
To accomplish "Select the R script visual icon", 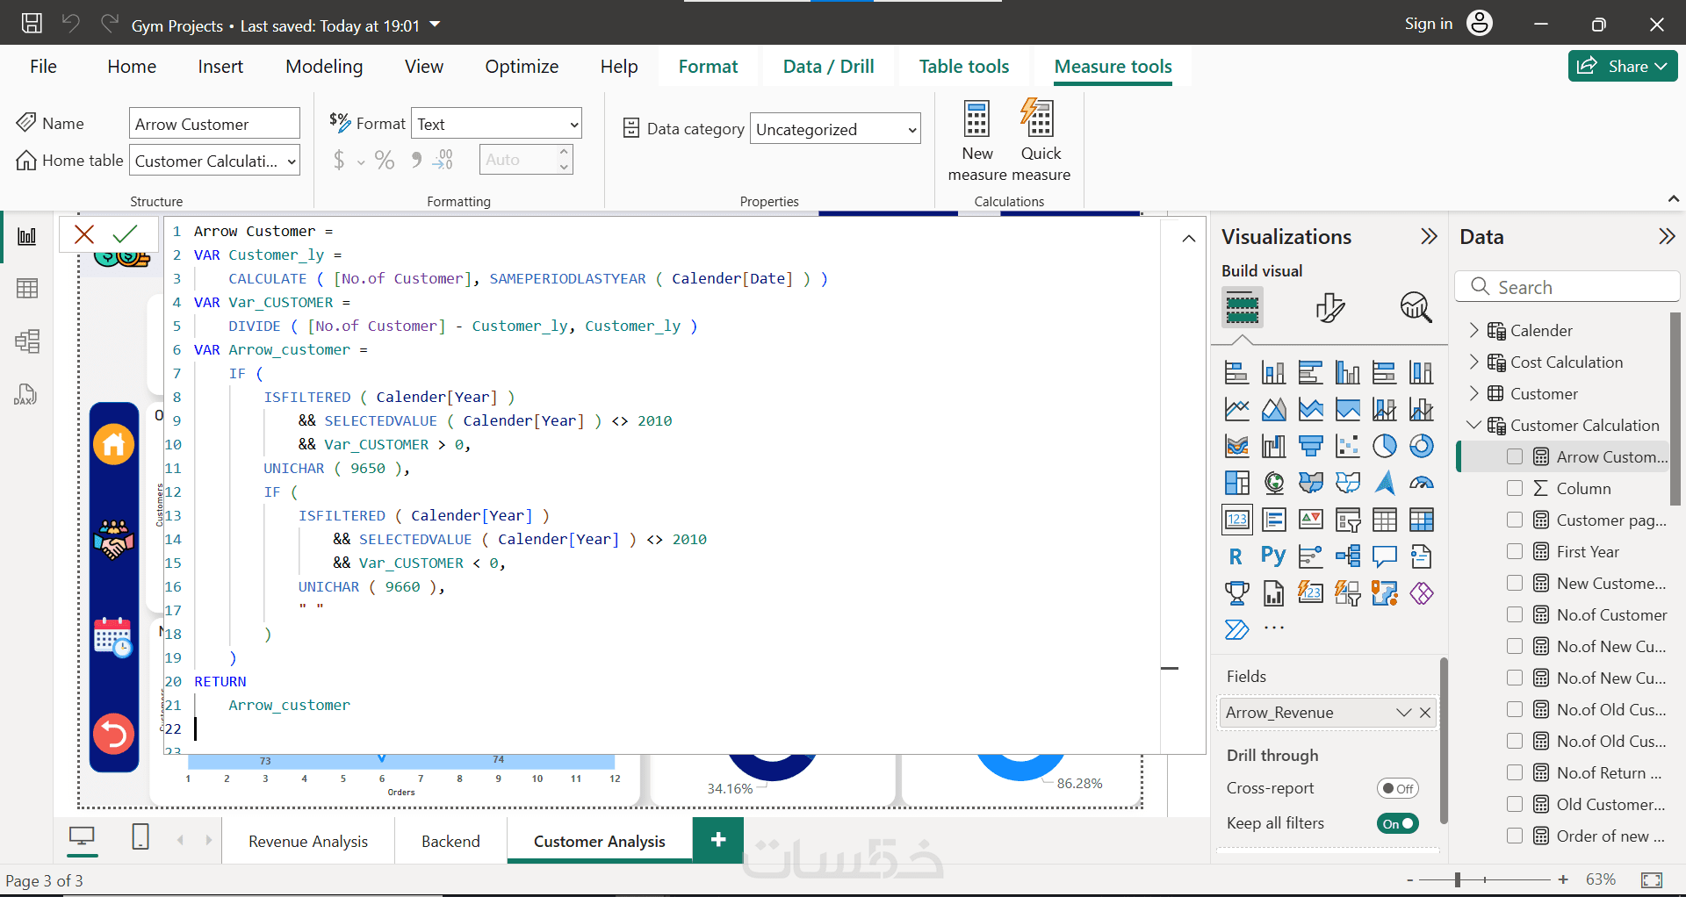I will tap(1236, 556).
